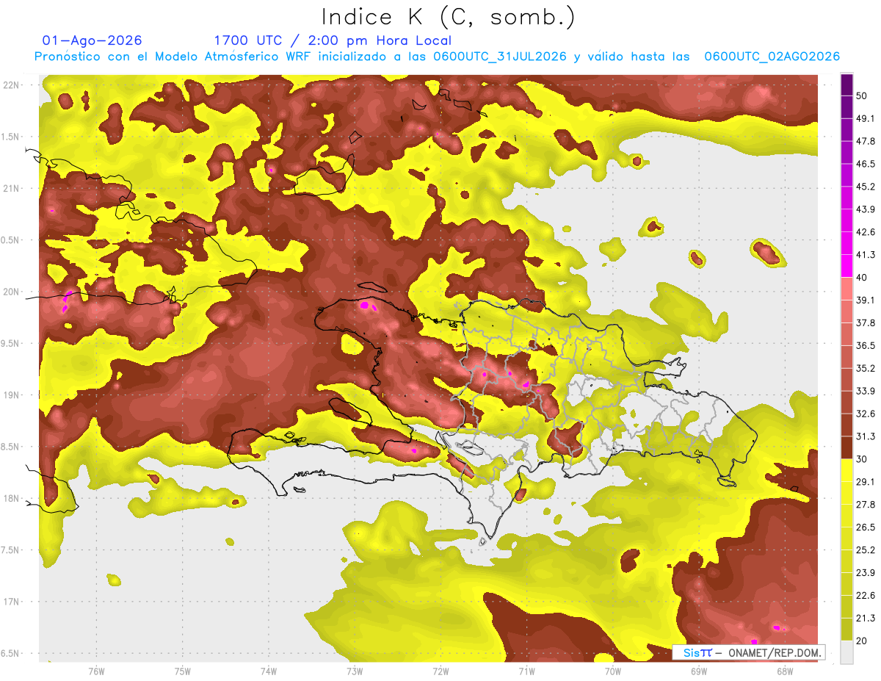The image size is (881, 681).
Task: Click the longitude label "68W"
Action: [785, 671]
